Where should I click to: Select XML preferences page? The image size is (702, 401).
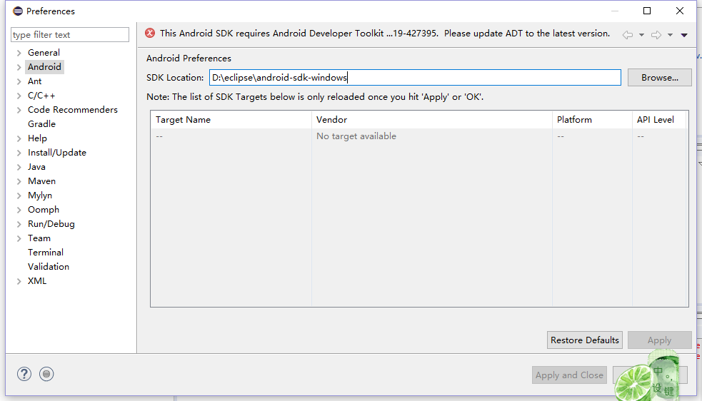tap(37, 281)
